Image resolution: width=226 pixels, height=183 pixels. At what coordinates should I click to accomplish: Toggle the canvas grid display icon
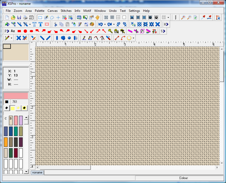(x=118, y=17)
